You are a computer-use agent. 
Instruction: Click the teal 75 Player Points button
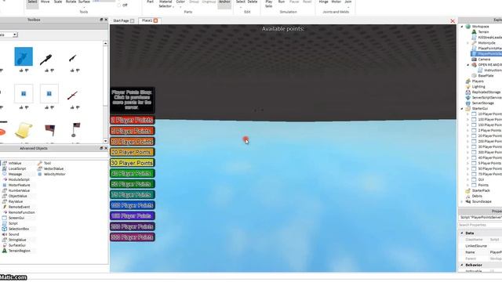[133, 195]
